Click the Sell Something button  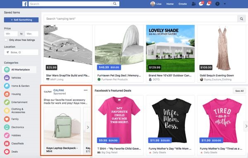(21, 20)
